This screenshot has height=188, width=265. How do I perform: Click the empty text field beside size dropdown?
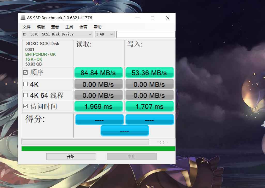pos(146,34)
